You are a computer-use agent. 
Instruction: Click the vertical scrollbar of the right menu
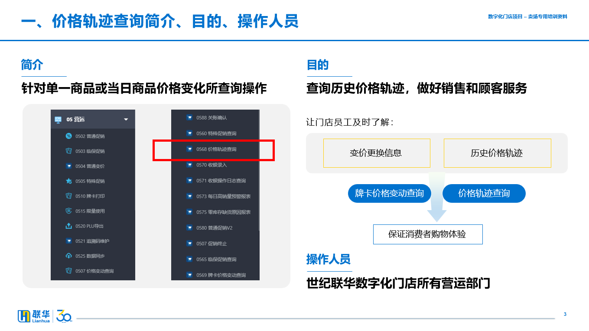tap(259, 170)
